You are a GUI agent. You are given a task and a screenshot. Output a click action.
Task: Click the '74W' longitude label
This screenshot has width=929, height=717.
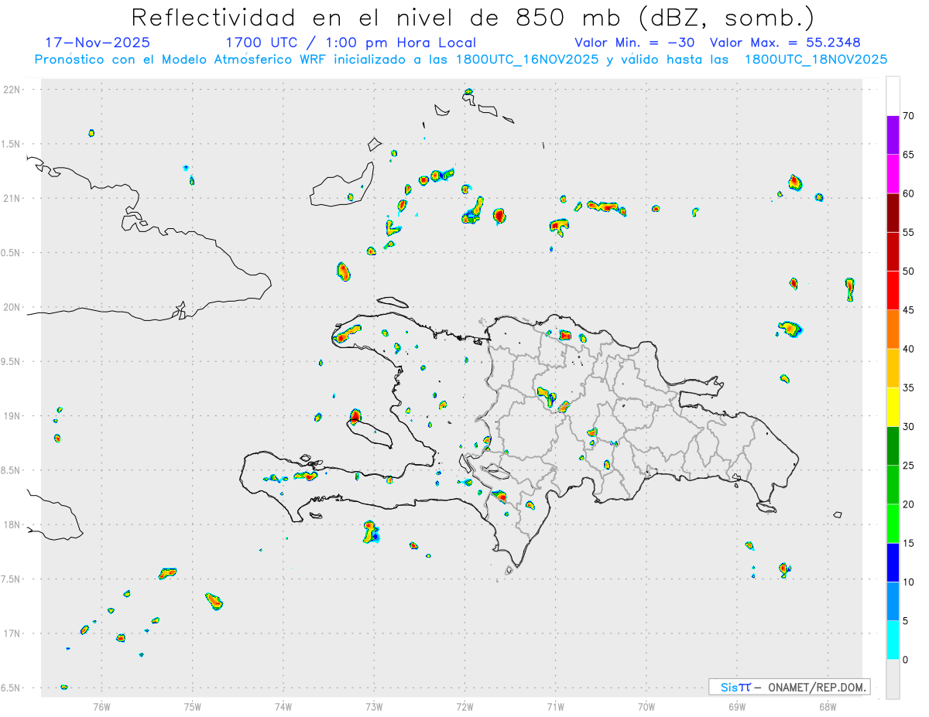pos(283,705)
